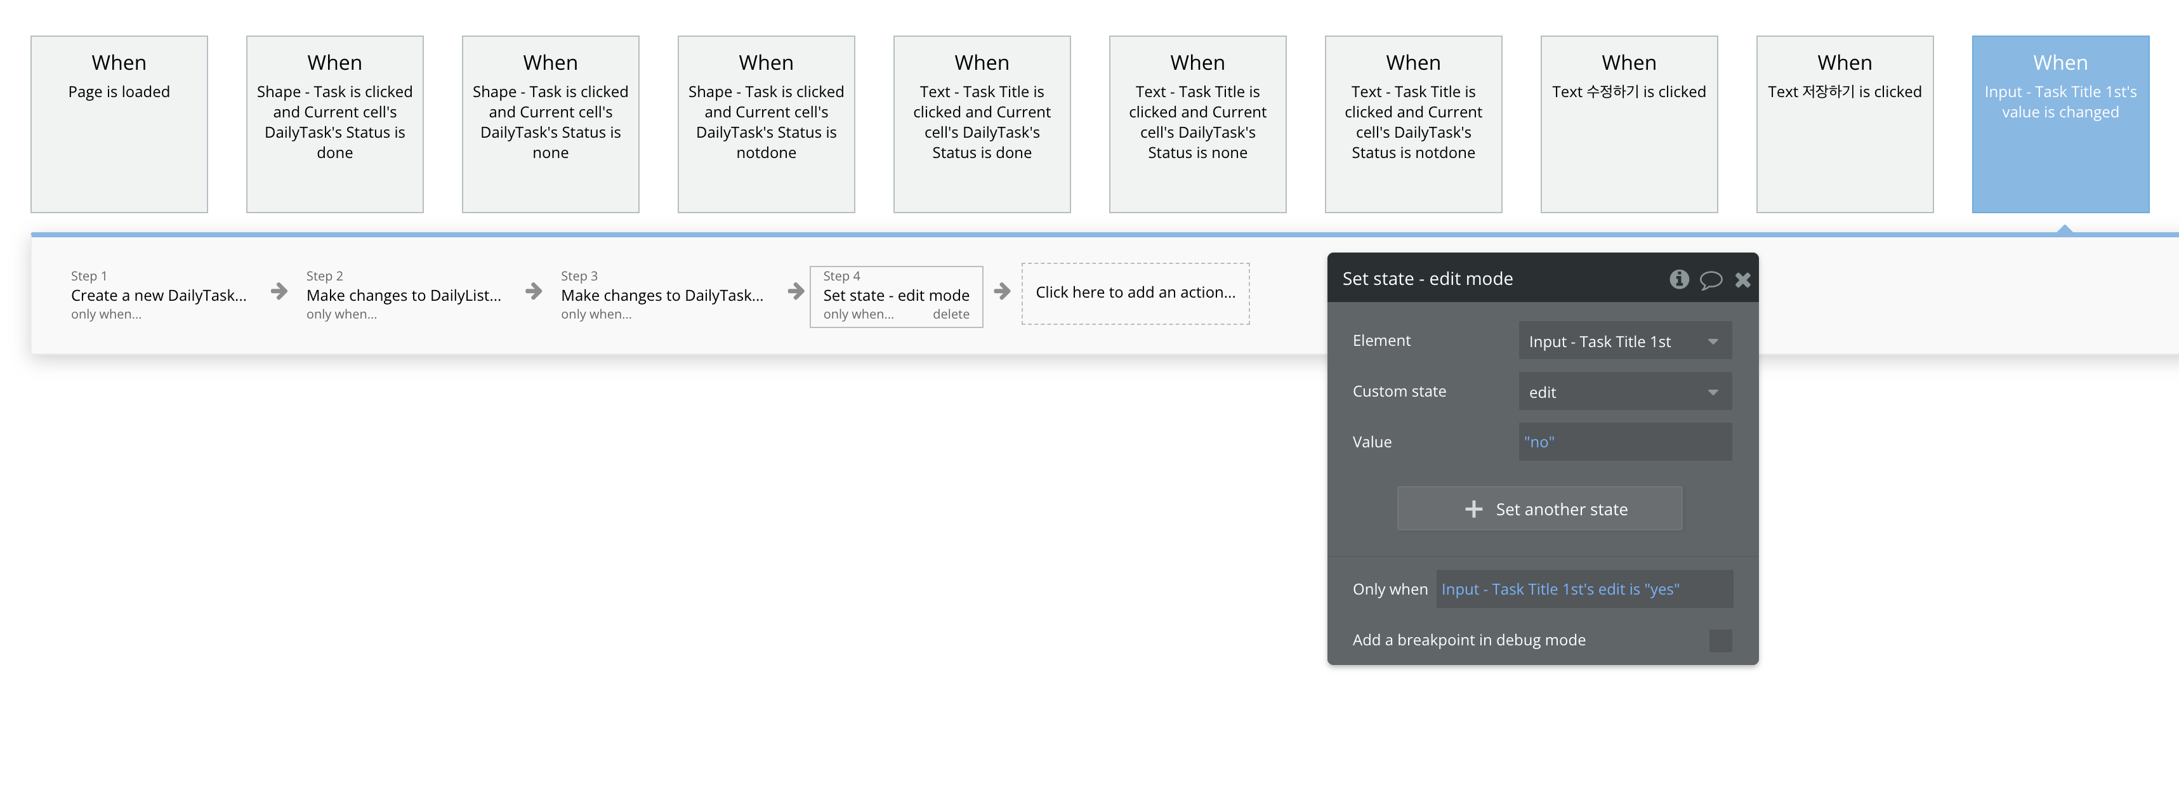Click here to add an action box

pos(1135,293)
